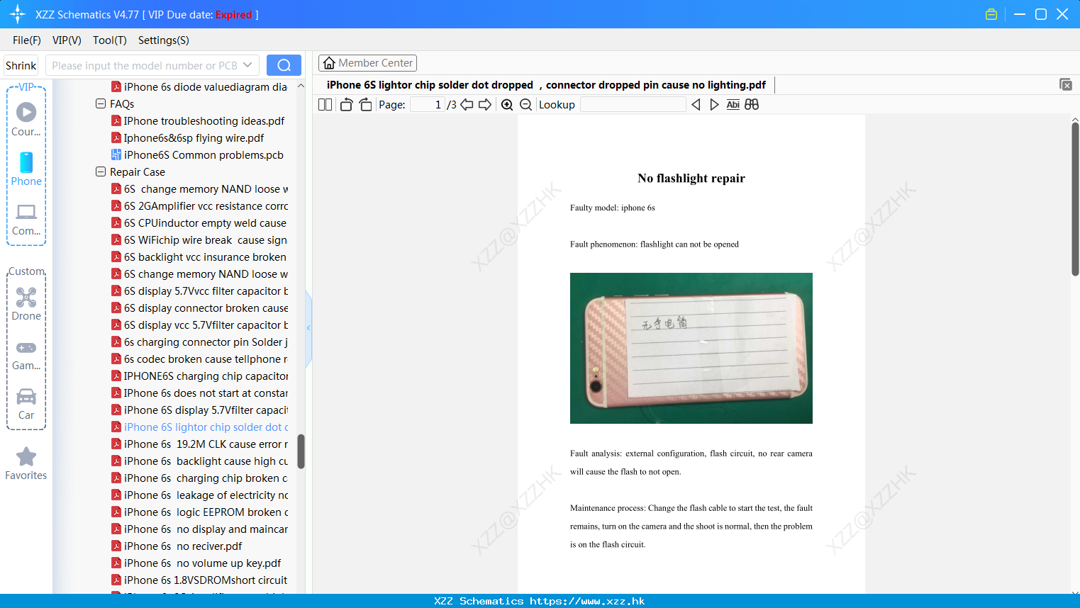Click the PDF icon of iPhone 6s no reciver.pdf
The image size is (1080, 608).
[116, 546]
